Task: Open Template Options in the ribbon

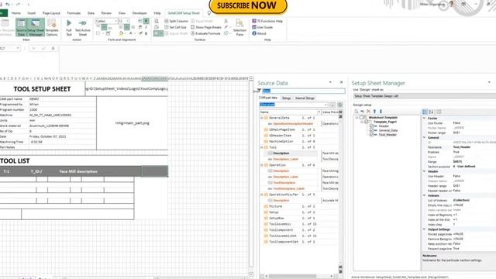Action: [52, 27]
